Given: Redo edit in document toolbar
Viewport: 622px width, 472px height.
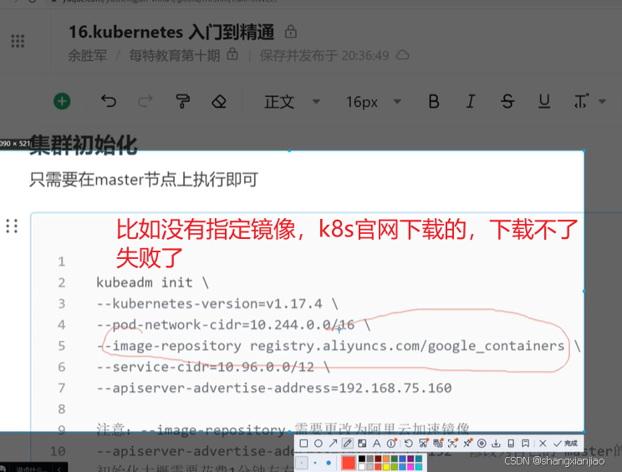Looking at the screenshot, I should click(145, 101).
